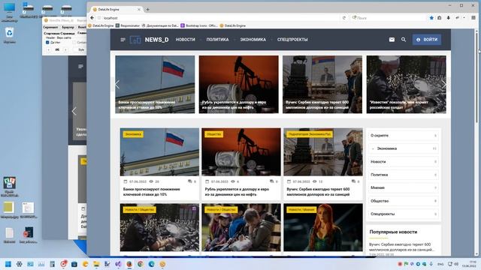Open File Explorer from the taskbar
This screenshot has height=270, width=481.
[96, 264]
